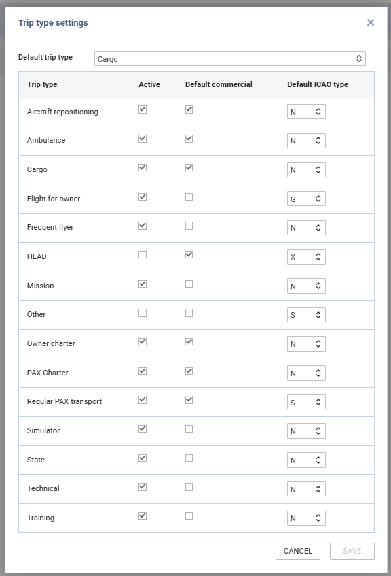Uncheck Active for Aircraft repositioning

click(x=143, y=109)
